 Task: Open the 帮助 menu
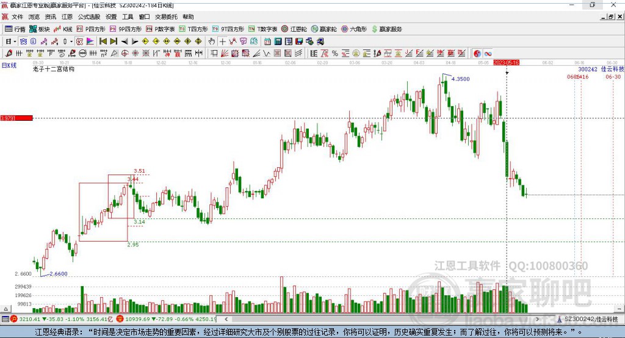[x=188, y=16]
